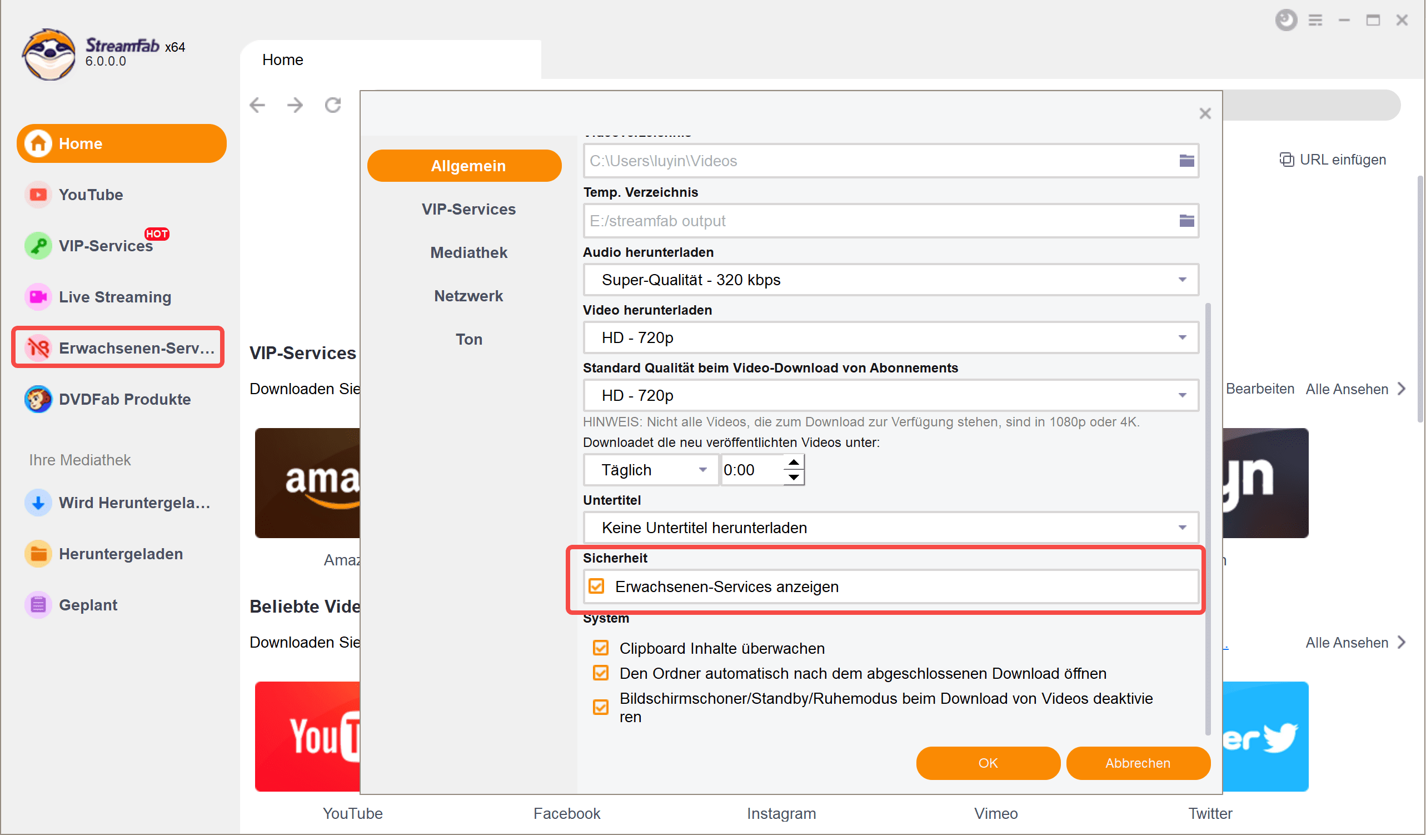Click the Vimeo label

pos(995,813)
